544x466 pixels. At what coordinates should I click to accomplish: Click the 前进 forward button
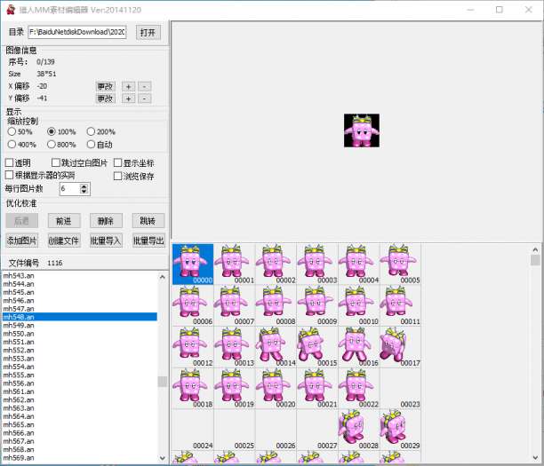64,221
